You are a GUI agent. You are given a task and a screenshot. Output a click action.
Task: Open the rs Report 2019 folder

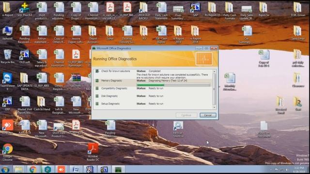[x=178, y=34]
